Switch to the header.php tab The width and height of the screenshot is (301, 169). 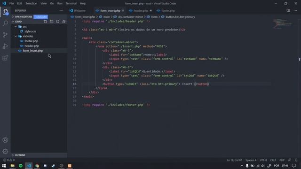tap(141, 11)
